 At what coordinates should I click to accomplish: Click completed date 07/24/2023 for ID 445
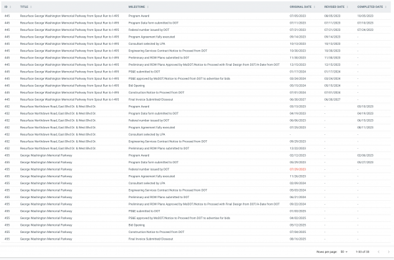(x=365, y=30)
